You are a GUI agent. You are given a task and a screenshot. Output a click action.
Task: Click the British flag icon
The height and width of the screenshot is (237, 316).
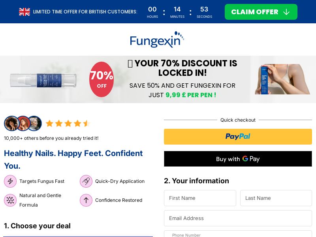[24, 12]
